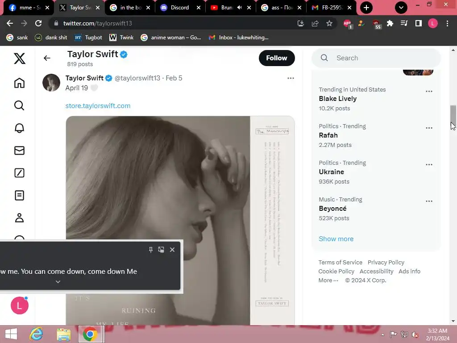Click Taylor Swift verified badge in header
This screenshot has height=343, width=457.
point(124,54)
